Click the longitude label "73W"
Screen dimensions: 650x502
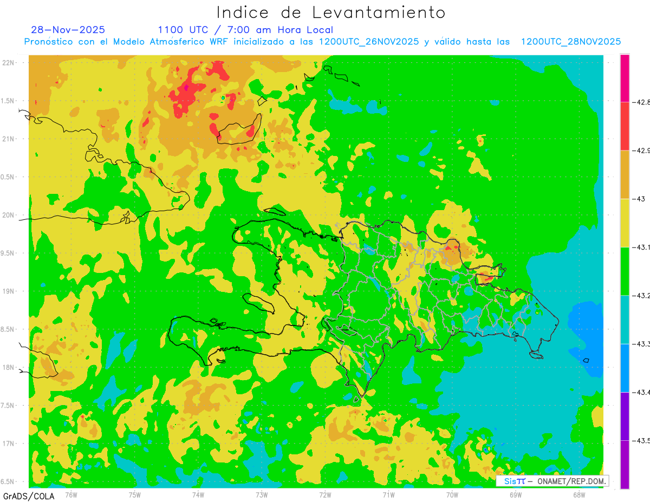[262, 494]
